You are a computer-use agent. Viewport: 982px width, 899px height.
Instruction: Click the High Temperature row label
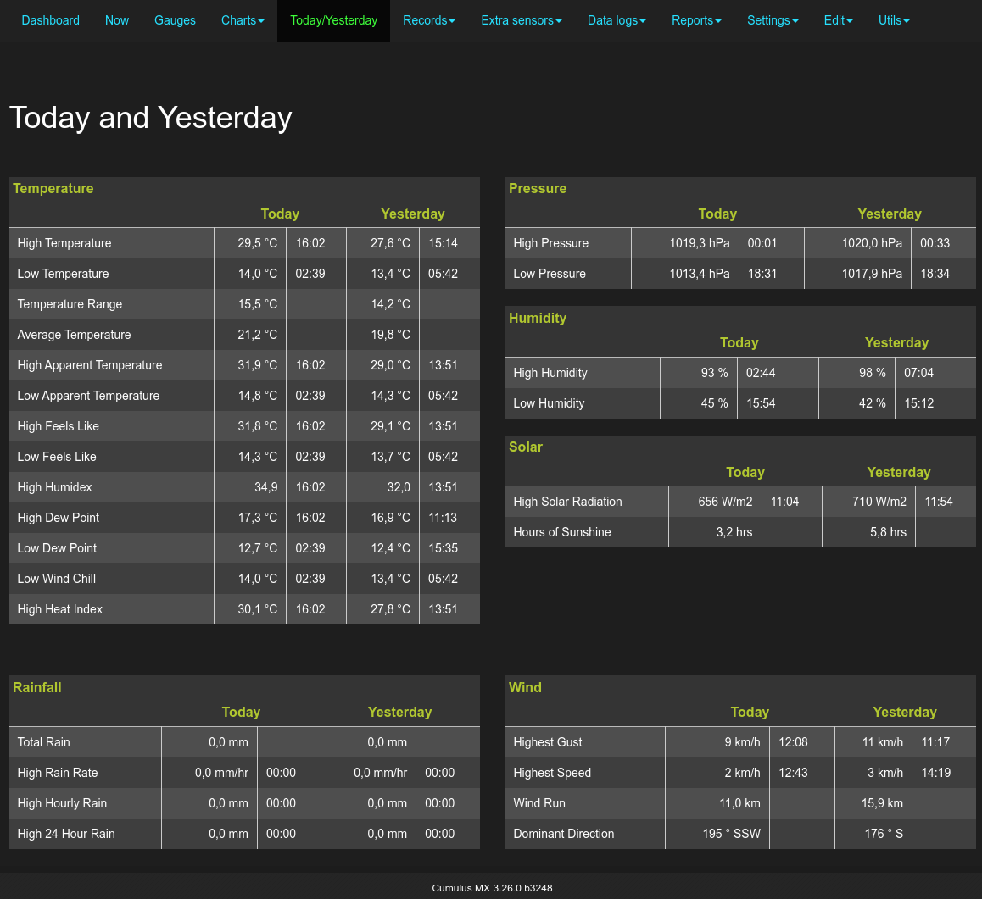64,243
